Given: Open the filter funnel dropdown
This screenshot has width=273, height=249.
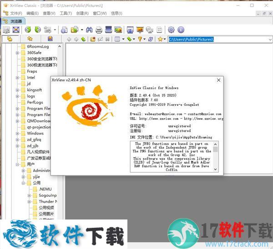Looking at the screenshot, I should click(144, 39).
